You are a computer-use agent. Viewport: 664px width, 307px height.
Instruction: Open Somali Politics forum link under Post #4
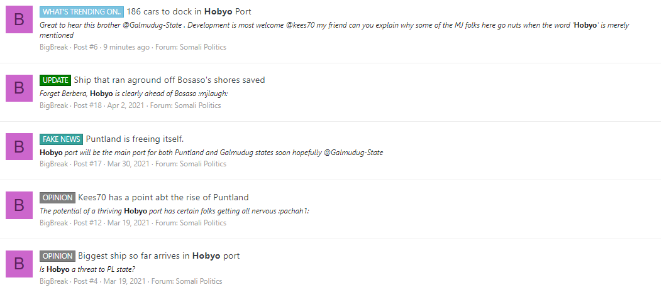(199, 281)
